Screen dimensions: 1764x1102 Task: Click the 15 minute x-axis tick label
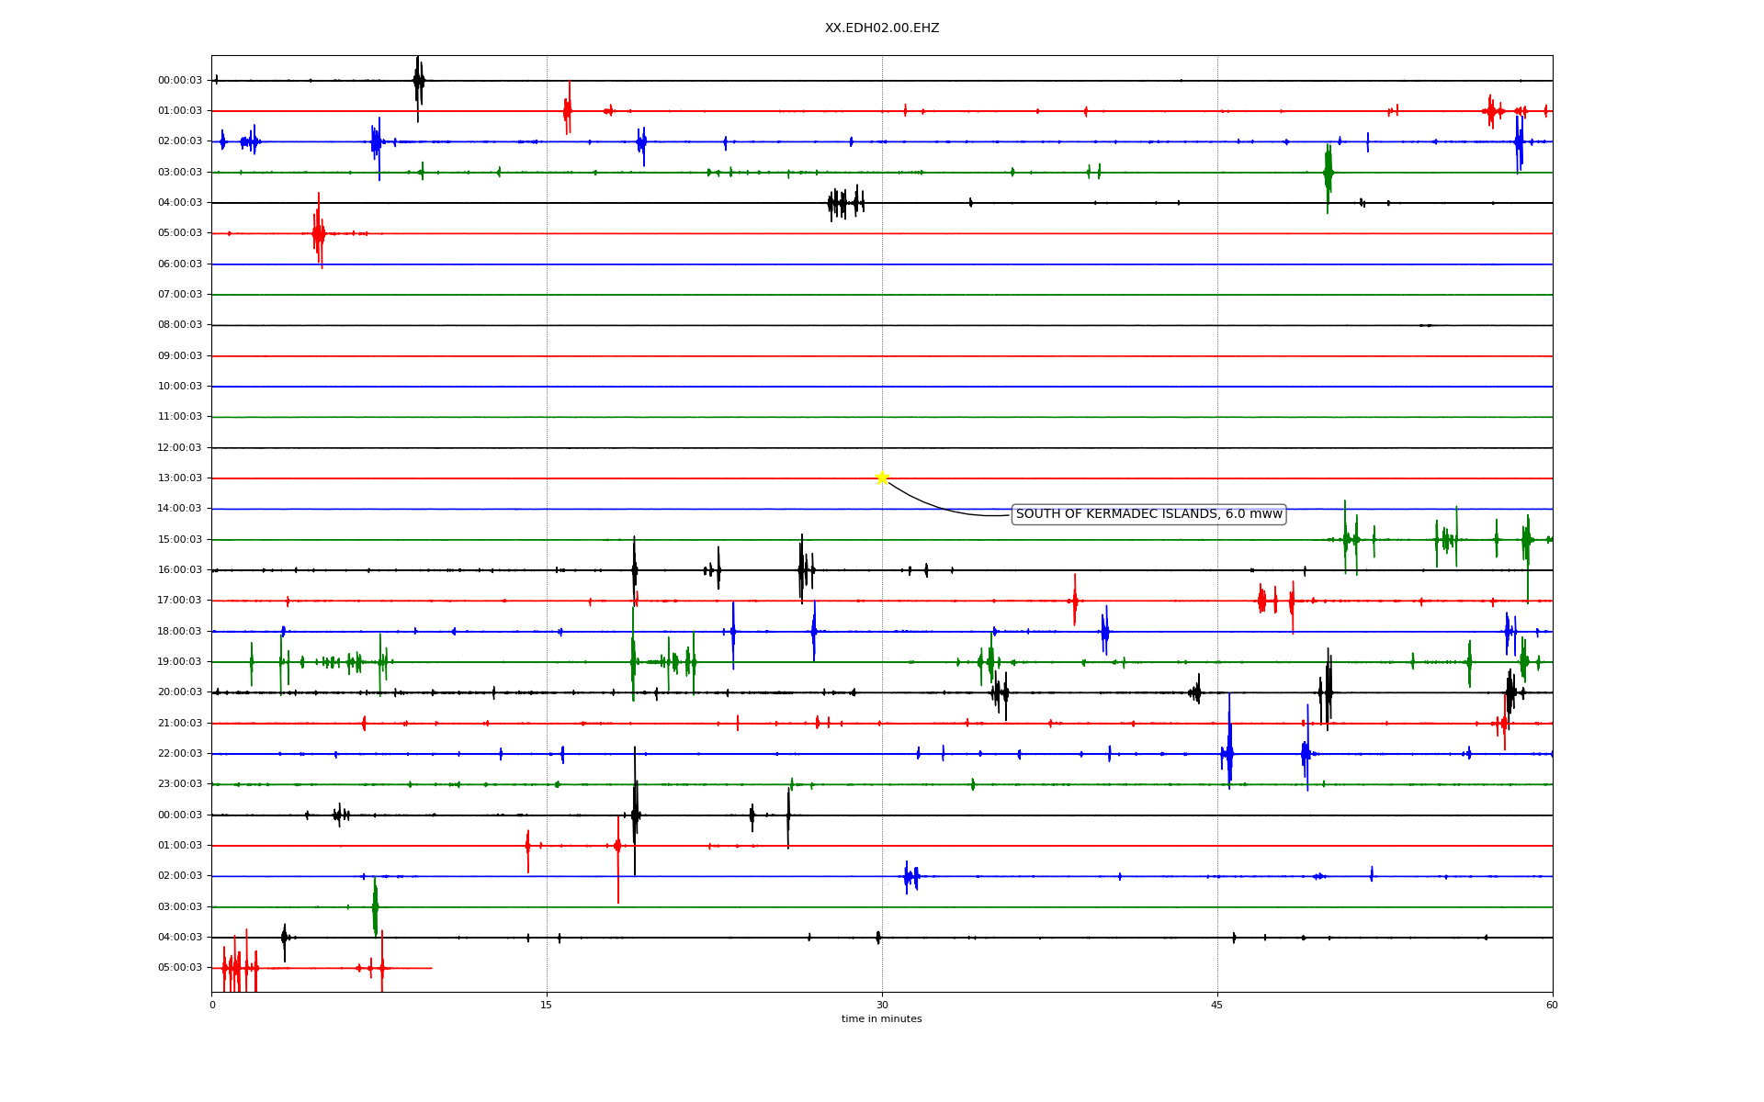click(x=547, y=1005)
